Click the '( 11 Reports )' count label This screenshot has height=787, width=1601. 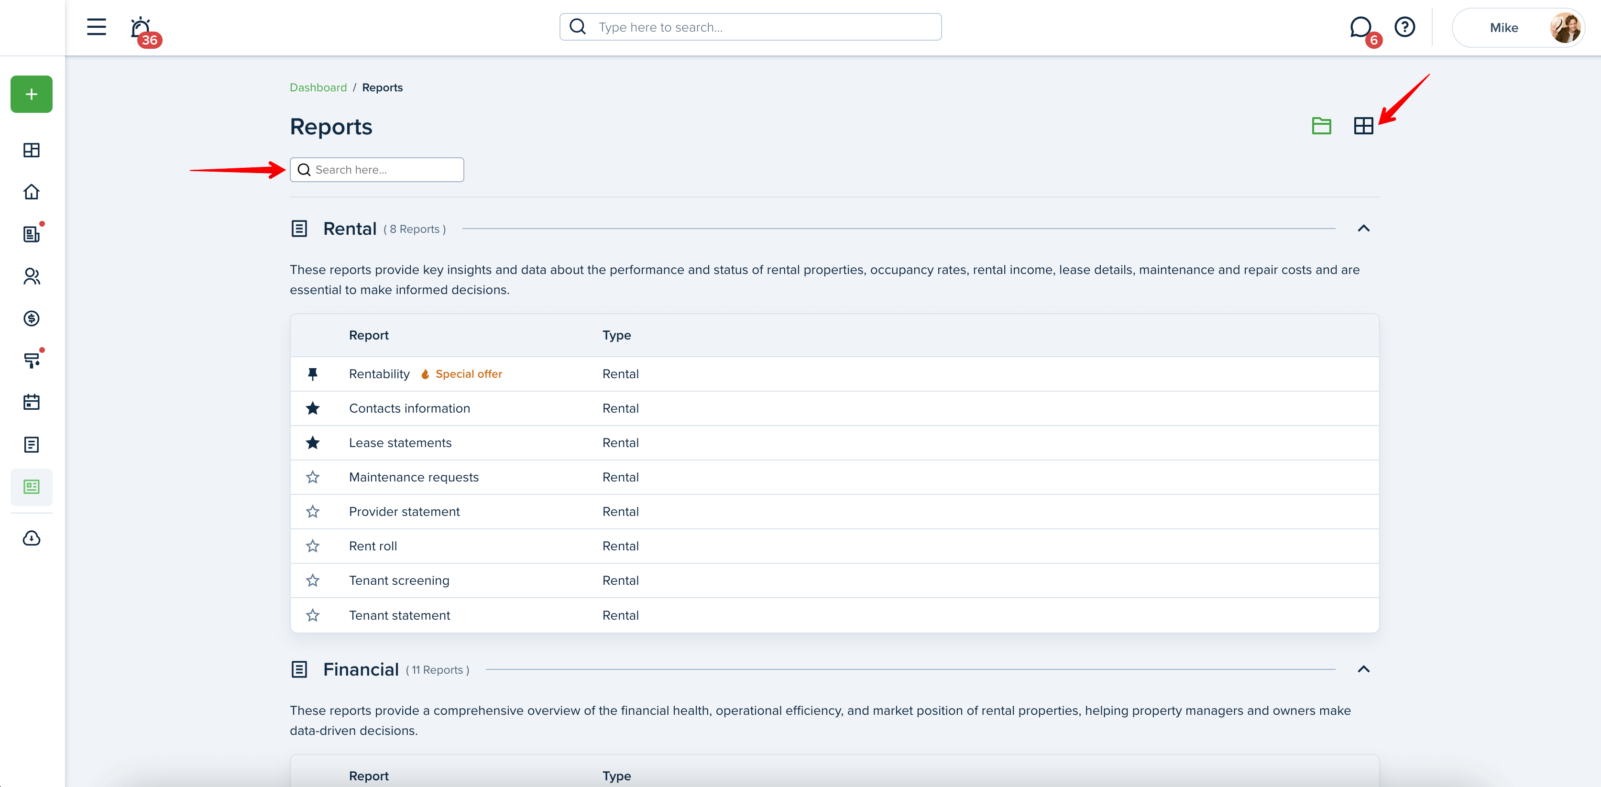coord(438,670)
